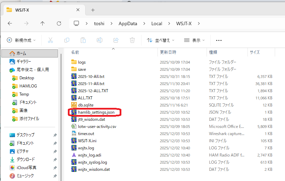Viewport: 285px width, 181px height.
Task: Select ホーム in navigation pane
Action: click(x=30, y=53)
